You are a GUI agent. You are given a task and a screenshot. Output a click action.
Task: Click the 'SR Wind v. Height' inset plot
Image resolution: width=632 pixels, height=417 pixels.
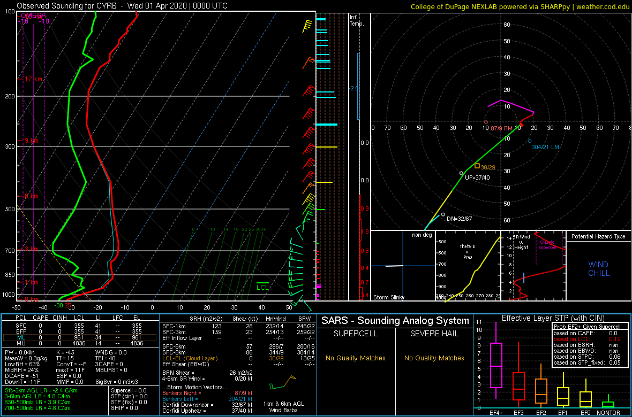point(533,266)
